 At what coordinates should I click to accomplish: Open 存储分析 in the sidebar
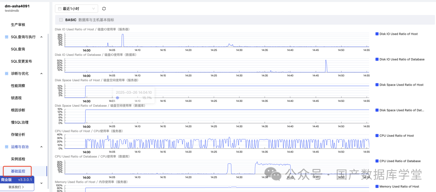(x=18, y=134)
